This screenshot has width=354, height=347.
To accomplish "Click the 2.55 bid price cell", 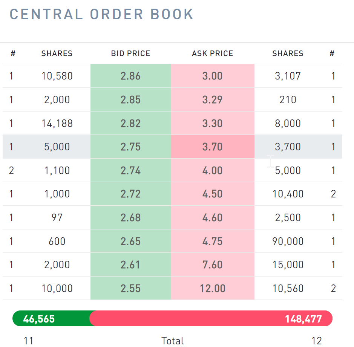I will (x=130, y=288).
